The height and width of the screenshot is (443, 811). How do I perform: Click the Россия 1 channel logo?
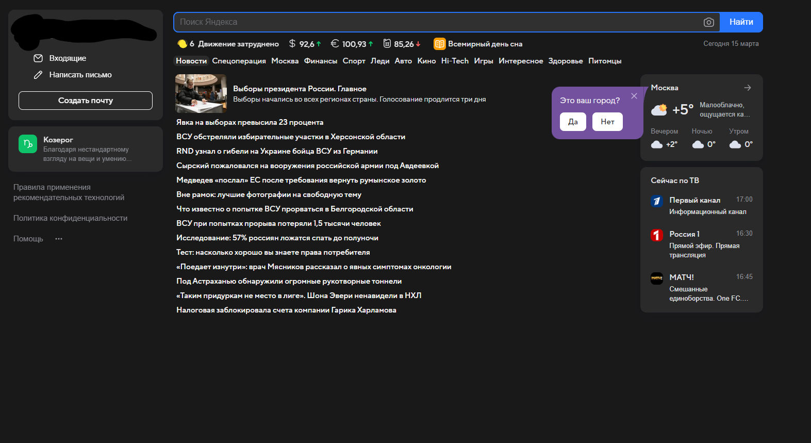tap(657, 235)
